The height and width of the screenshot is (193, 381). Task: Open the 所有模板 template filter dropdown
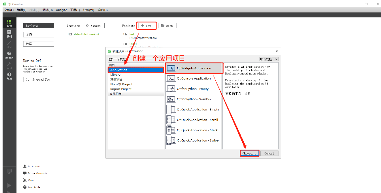(x=269, y=59)
